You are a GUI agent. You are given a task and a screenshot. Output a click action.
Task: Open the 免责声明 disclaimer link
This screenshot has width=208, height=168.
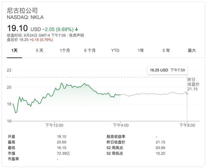[76, 35]
